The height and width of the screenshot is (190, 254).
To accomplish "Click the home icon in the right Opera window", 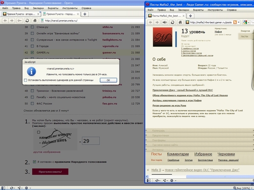I will (180, 22).
